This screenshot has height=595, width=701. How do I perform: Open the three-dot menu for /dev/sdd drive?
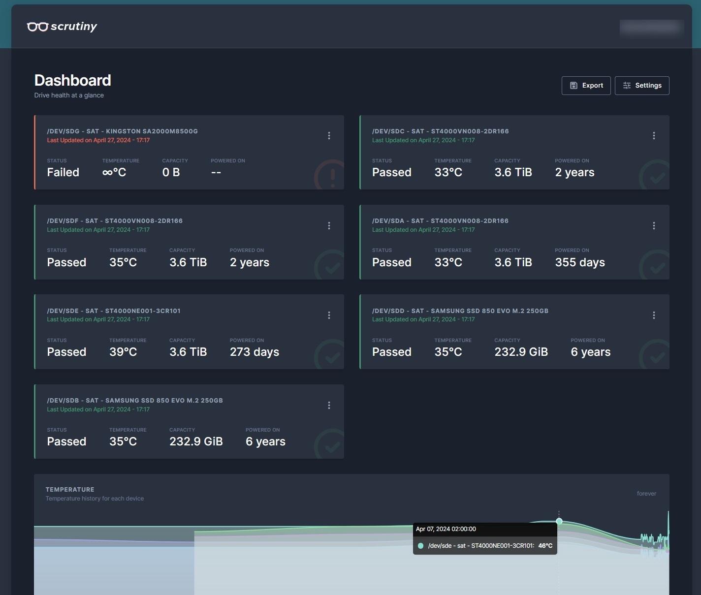point(654,315)
